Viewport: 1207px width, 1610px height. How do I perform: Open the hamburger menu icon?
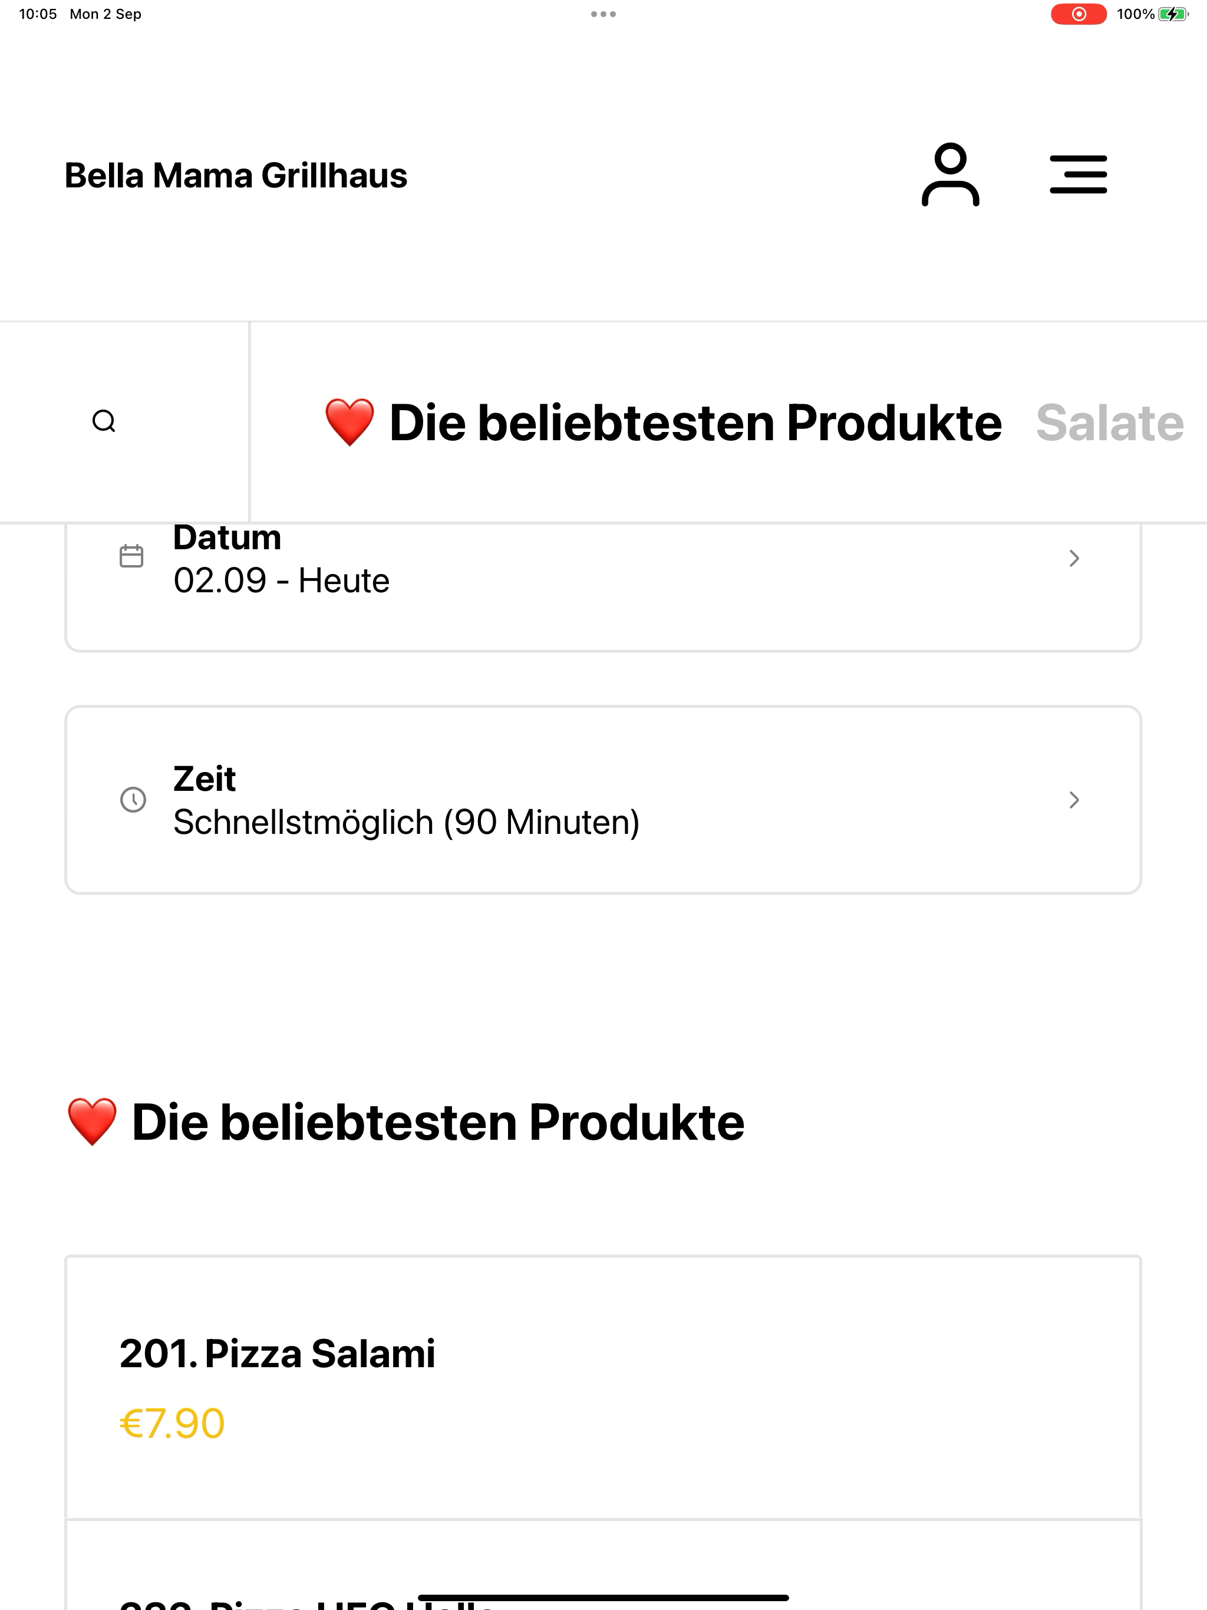pos(1078,174)
